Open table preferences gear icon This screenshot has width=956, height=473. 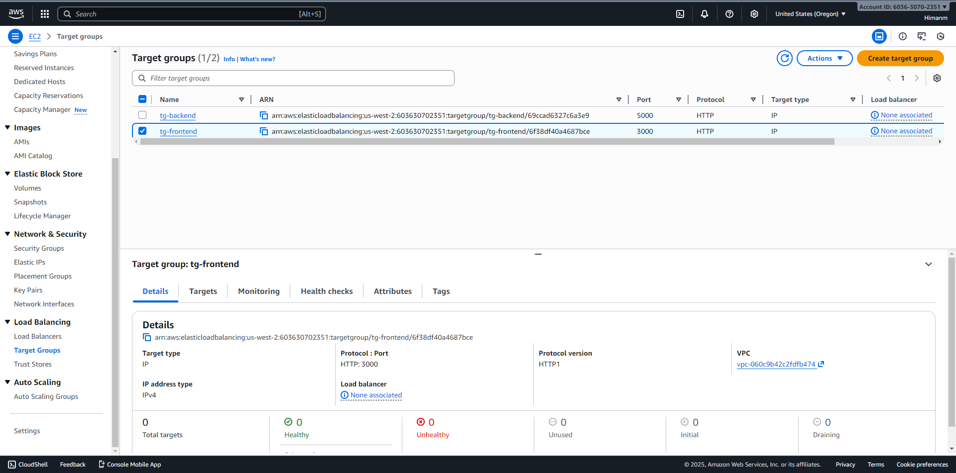click(937, 78)
